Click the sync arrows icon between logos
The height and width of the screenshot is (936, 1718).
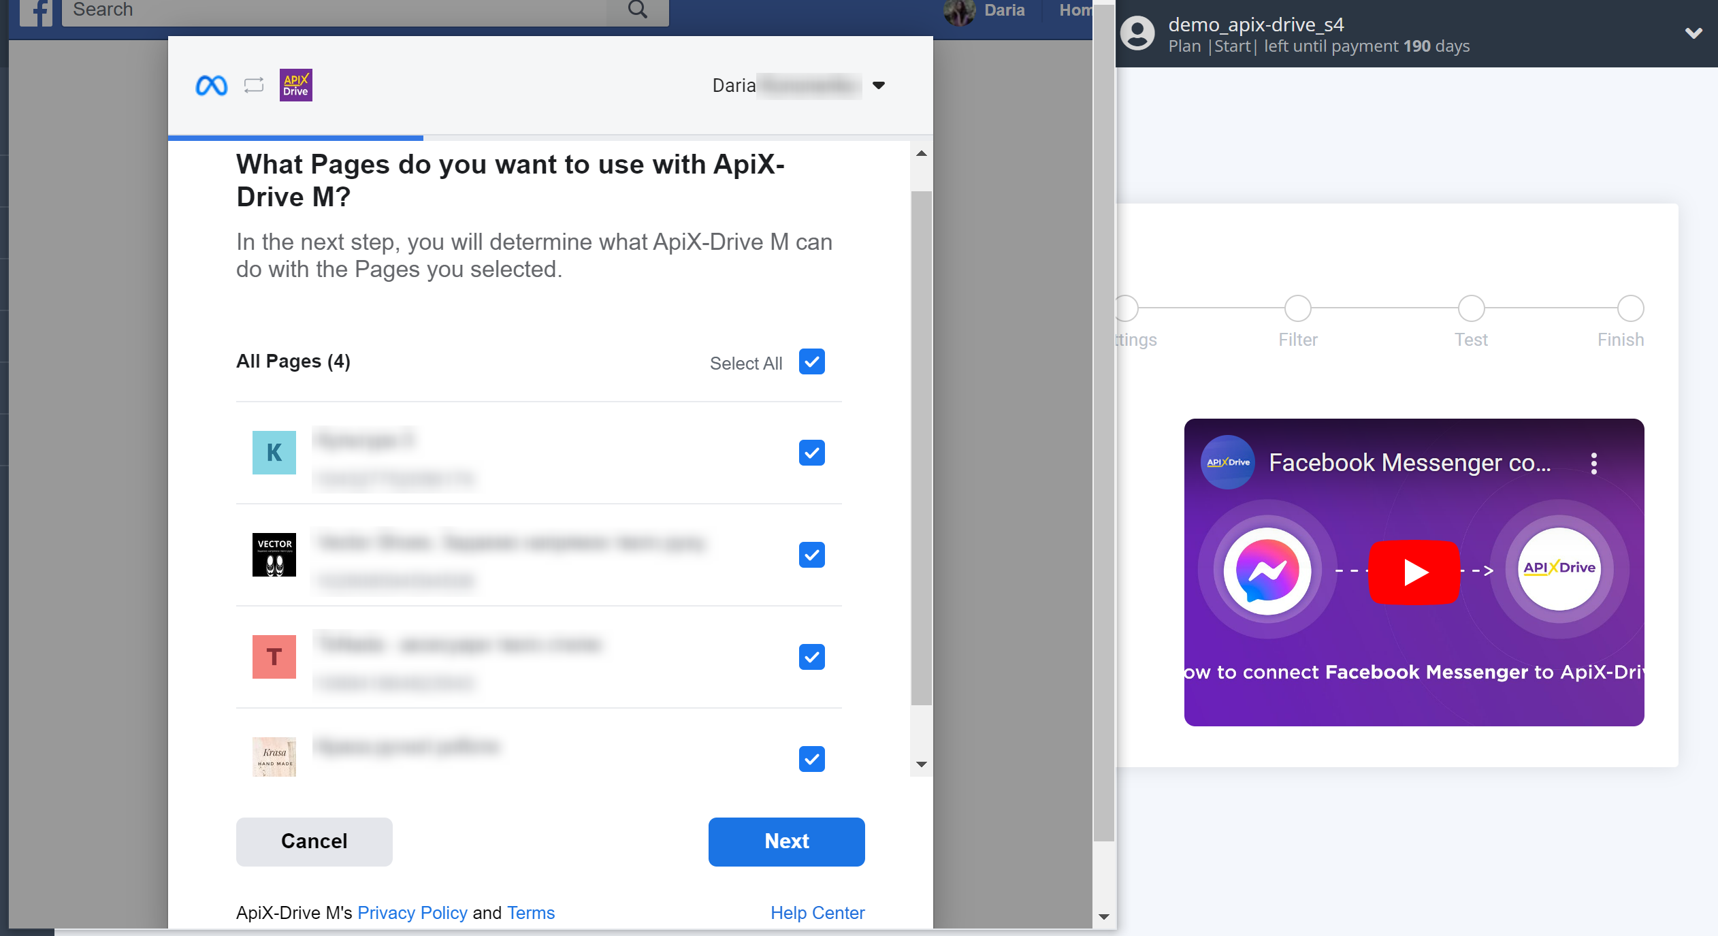coord(254,85)
